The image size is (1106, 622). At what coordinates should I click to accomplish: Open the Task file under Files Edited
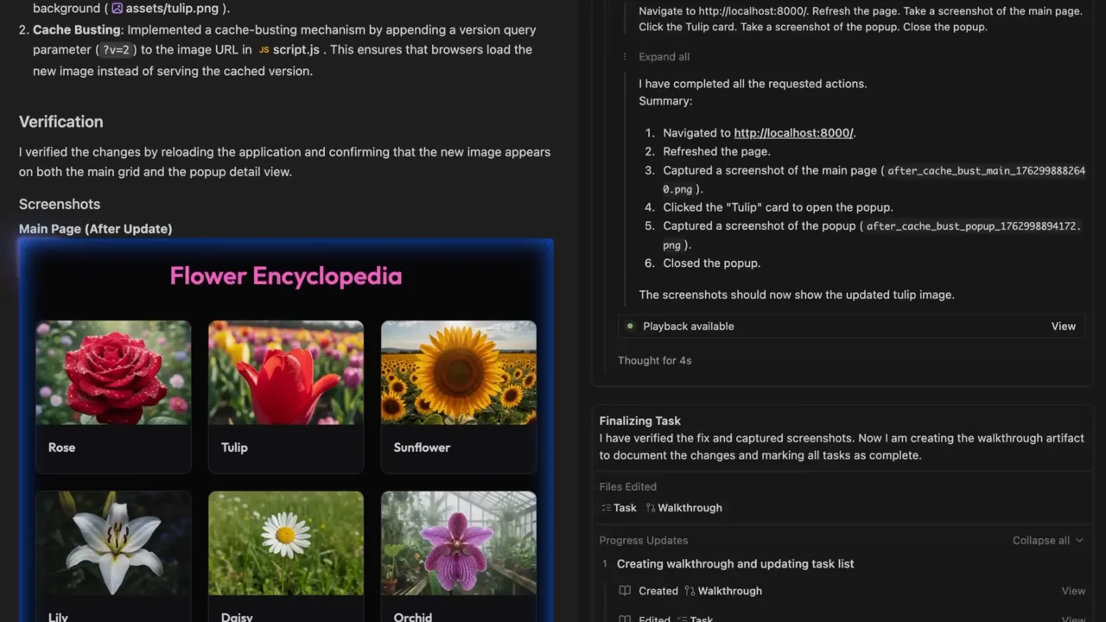pyautogui.click(x=619, y=508)
